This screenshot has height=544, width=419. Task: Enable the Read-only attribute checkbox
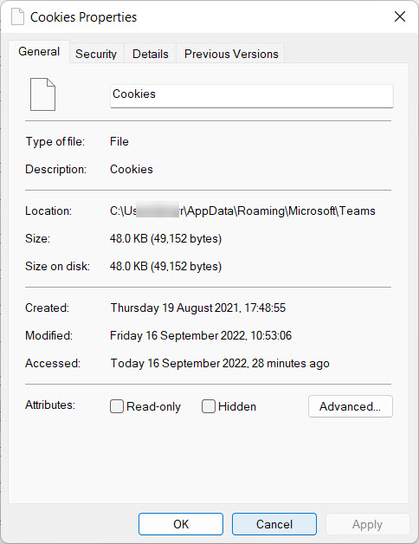[x=117, y=406]
